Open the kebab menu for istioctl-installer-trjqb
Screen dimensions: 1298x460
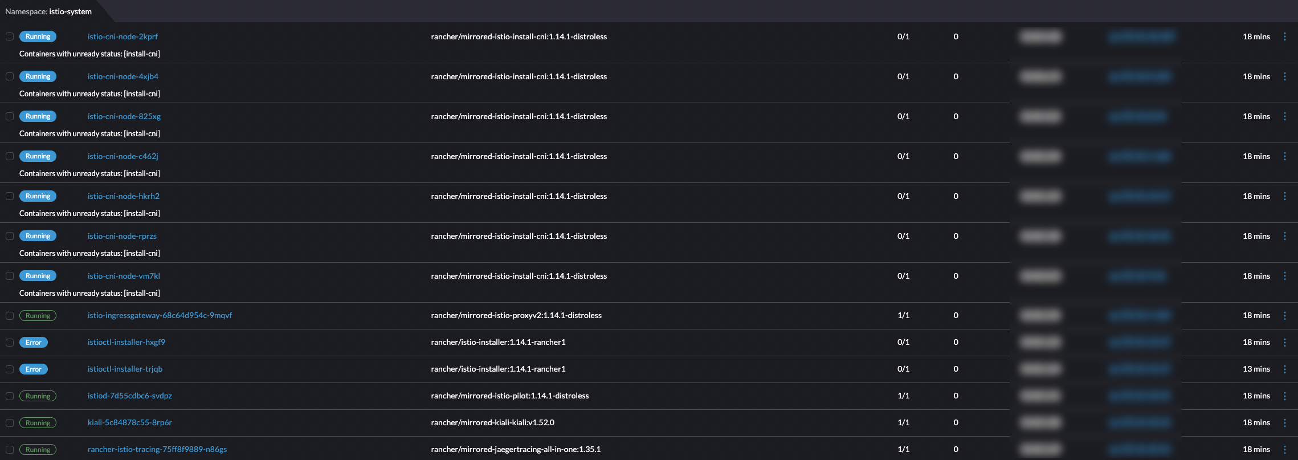point(1285,369)
